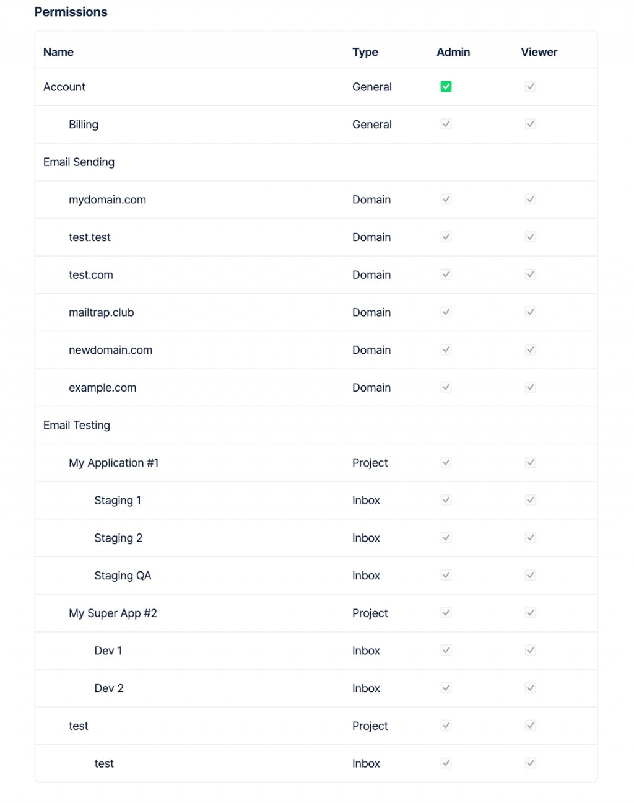Click the Viewer column header
Viewport: 634px width, 803px height.
[539, 52]
